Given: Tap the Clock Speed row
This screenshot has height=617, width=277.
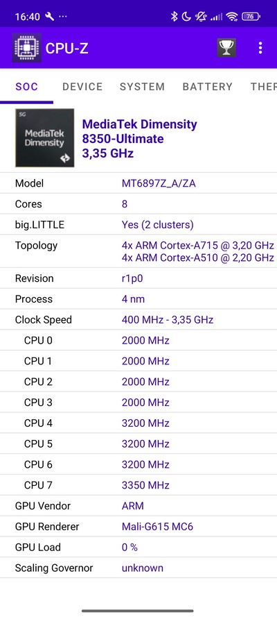Looking at the screenshot, I should tap(138, 319).
